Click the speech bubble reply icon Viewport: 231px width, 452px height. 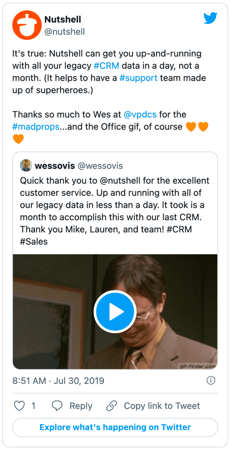point(57,406)
